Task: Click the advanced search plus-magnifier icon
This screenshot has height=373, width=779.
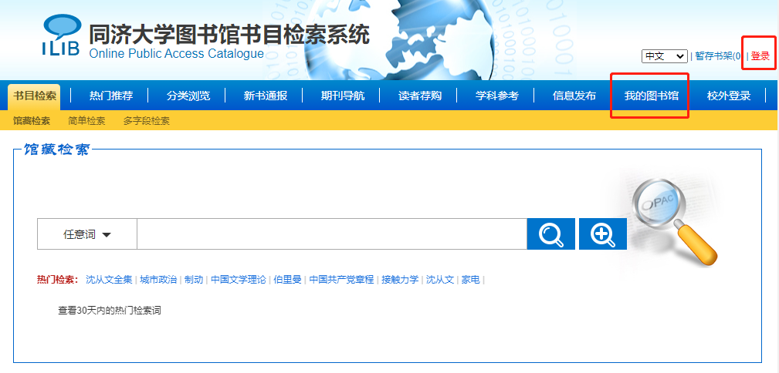Action: pos(603,234)
